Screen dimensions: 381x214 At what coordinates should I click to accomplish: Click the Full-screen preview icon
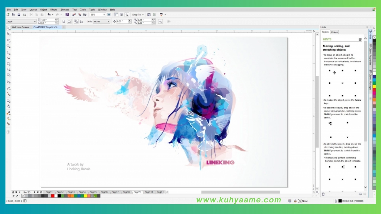click(x=109, y=15)
